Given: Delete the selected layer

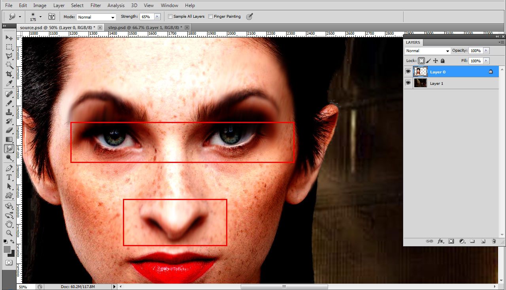Looking at the screenshot, I should pos(494,241).
